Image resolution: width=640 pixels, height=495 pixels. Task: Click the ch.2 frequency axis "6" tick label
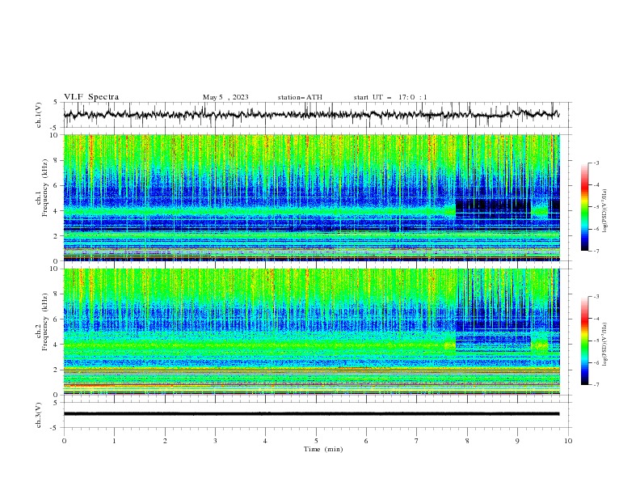coord(57,319)
